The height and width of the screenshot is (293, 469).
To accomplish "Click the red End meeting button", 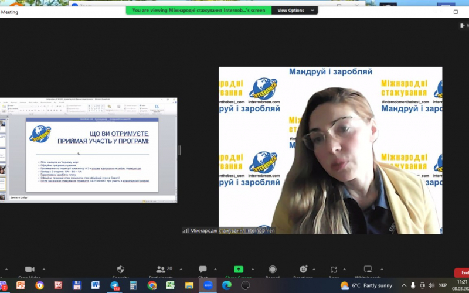I will (462, 272).
